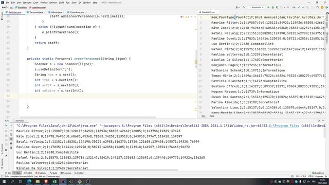Open the Brave browser from the taskbar
Viewport: 329px width, 185px height.
click(x=46, y=181)
